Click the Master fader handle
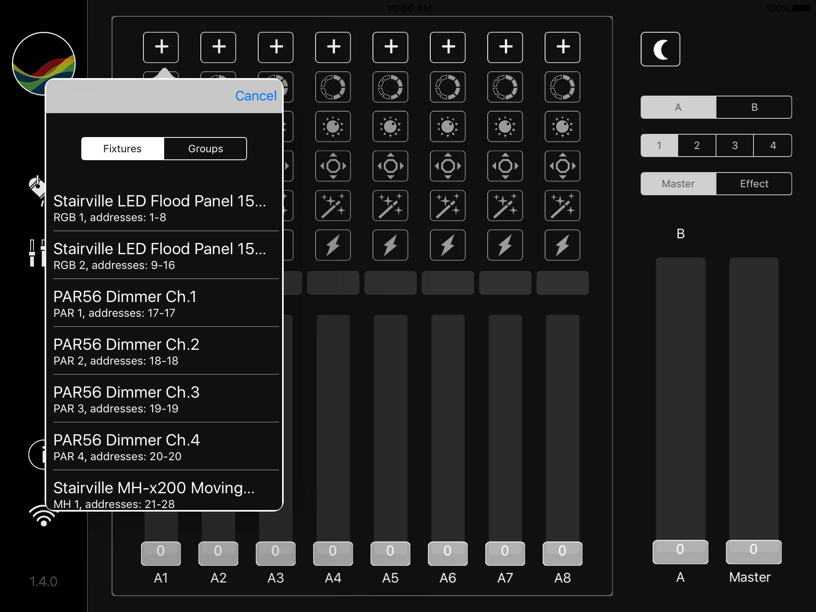This screenshot has height=612, width=816. tap(753, 551)
